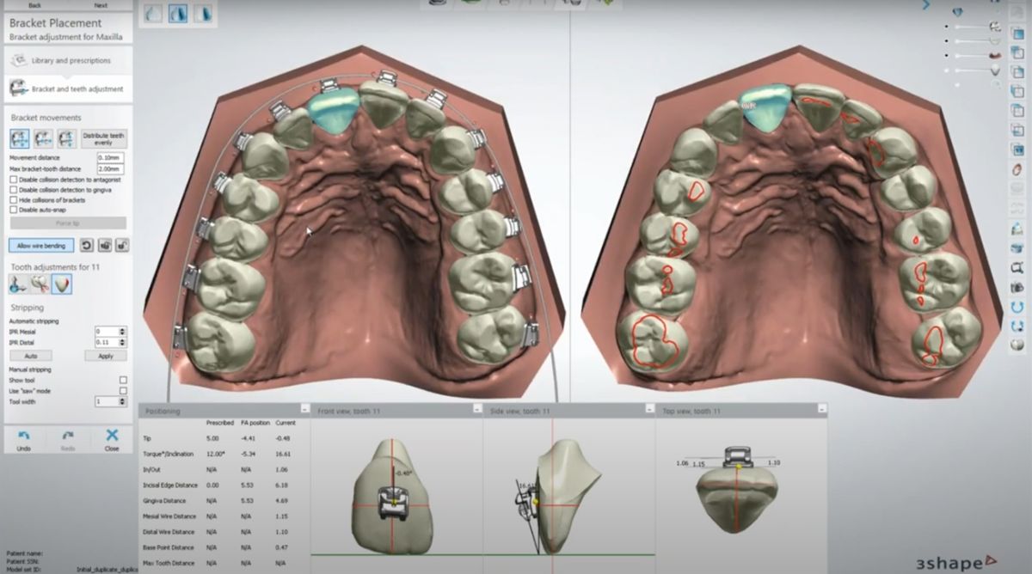
Task: Tick the Disable auto-snap checkbox
Action: (x=13, y=210)
